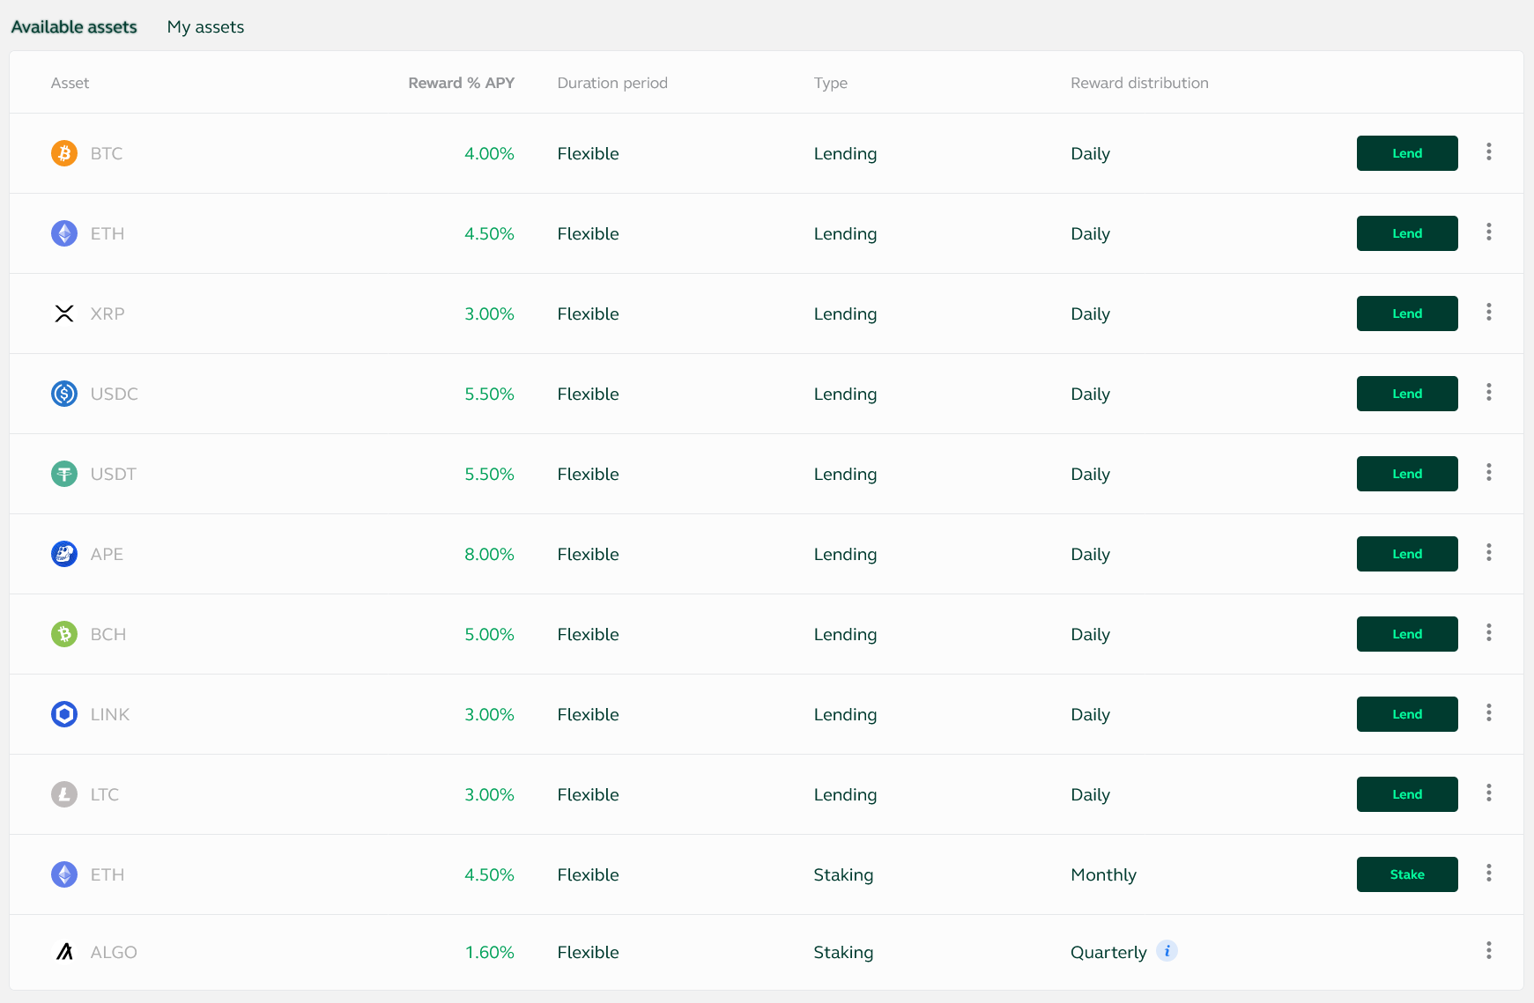1534x1003 pixels.
Task: Click the Quarterly distribution text
Action: (x=1108, y=952)
